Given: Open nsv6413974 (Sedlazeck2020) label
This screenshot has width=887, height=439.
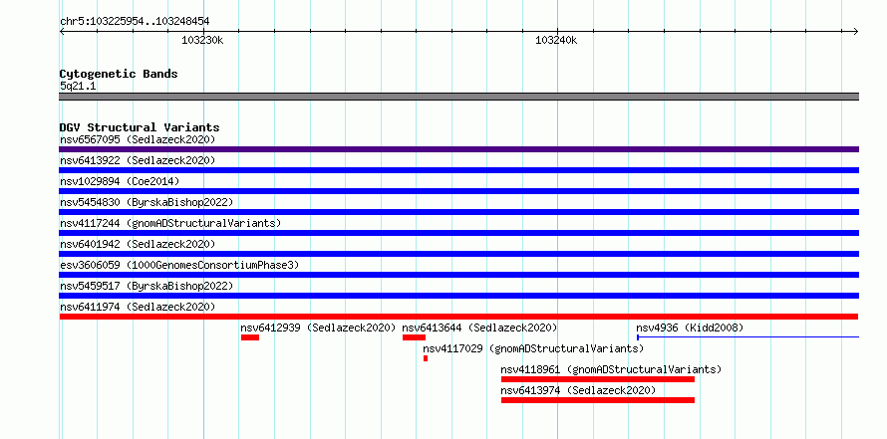Looking at the screenshot, I should 578,390.
